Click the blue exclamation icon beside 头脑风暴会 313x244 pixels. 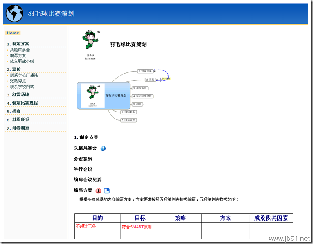tap(103, 148)
